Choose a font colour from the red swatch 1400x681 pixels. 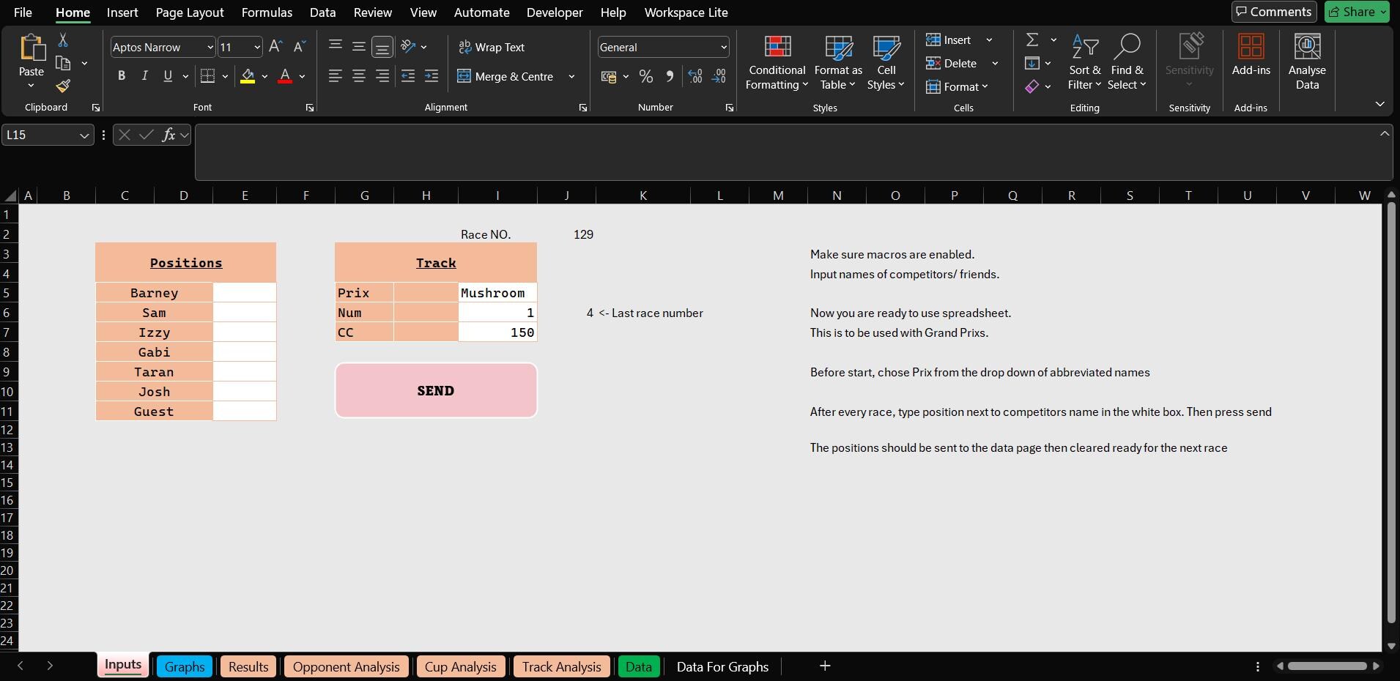pos(284,76)
